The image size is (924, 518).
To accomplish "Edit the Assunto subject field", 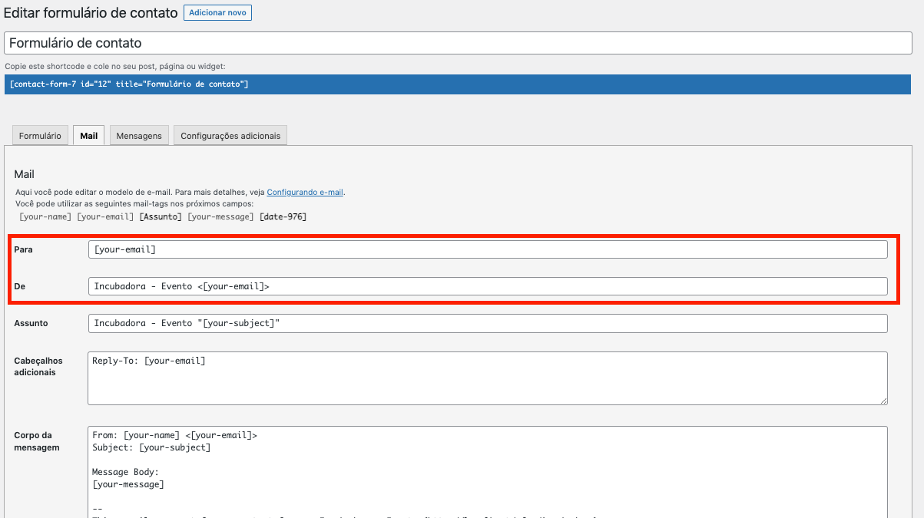I will click(488, 323).
